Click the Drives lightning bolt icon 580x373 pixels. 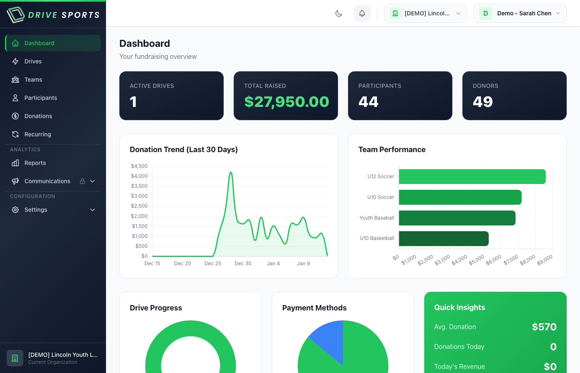pos(15,61)
